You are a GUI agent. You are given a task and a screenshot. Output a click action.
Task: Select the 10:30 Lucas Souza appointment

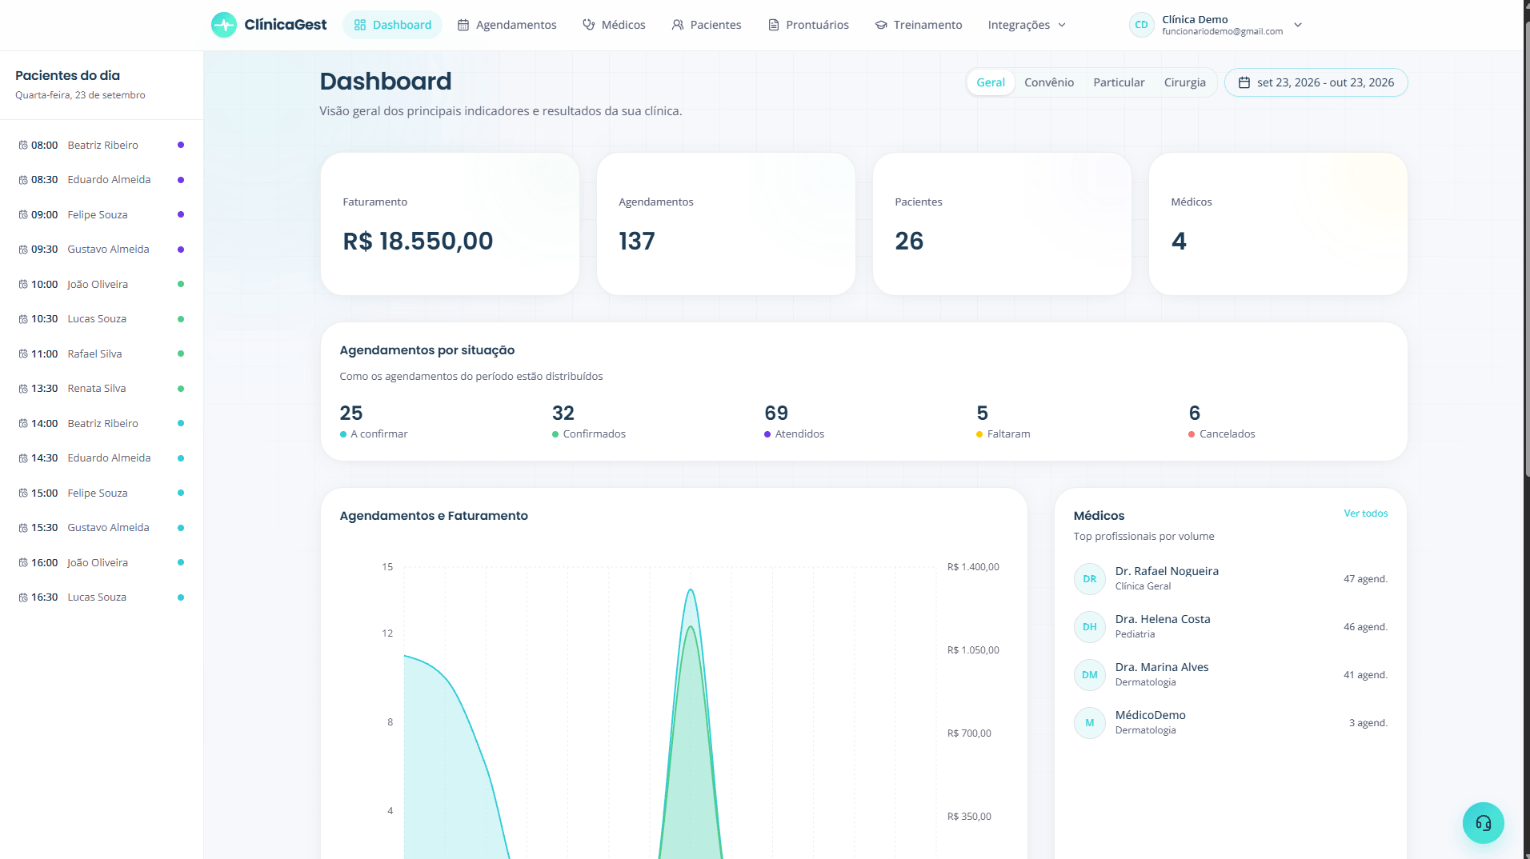coord(102,319)
